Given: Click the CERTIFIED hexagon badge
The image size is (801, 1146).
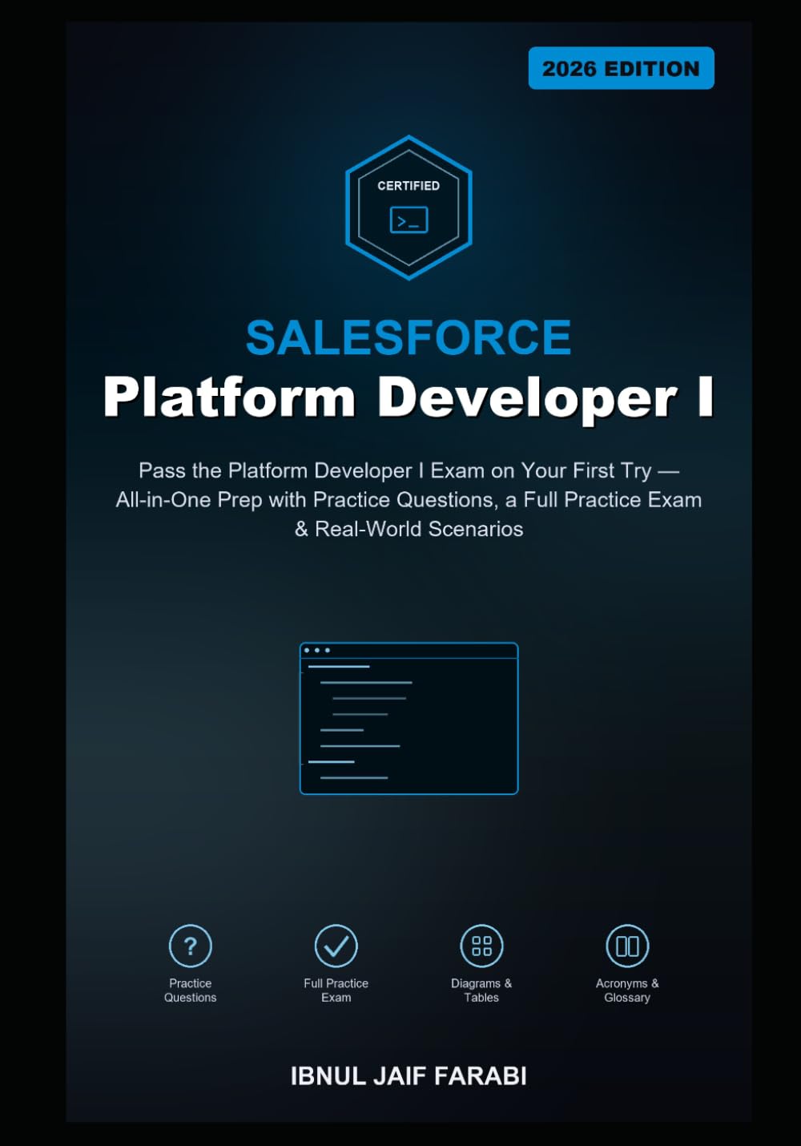Looking at the screenshot, I should point(409,208).
